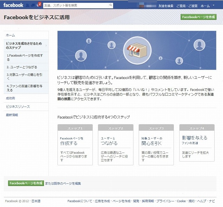Open 規約 footer link
Screen dimensions: 223x207
[x=192, y=201]
